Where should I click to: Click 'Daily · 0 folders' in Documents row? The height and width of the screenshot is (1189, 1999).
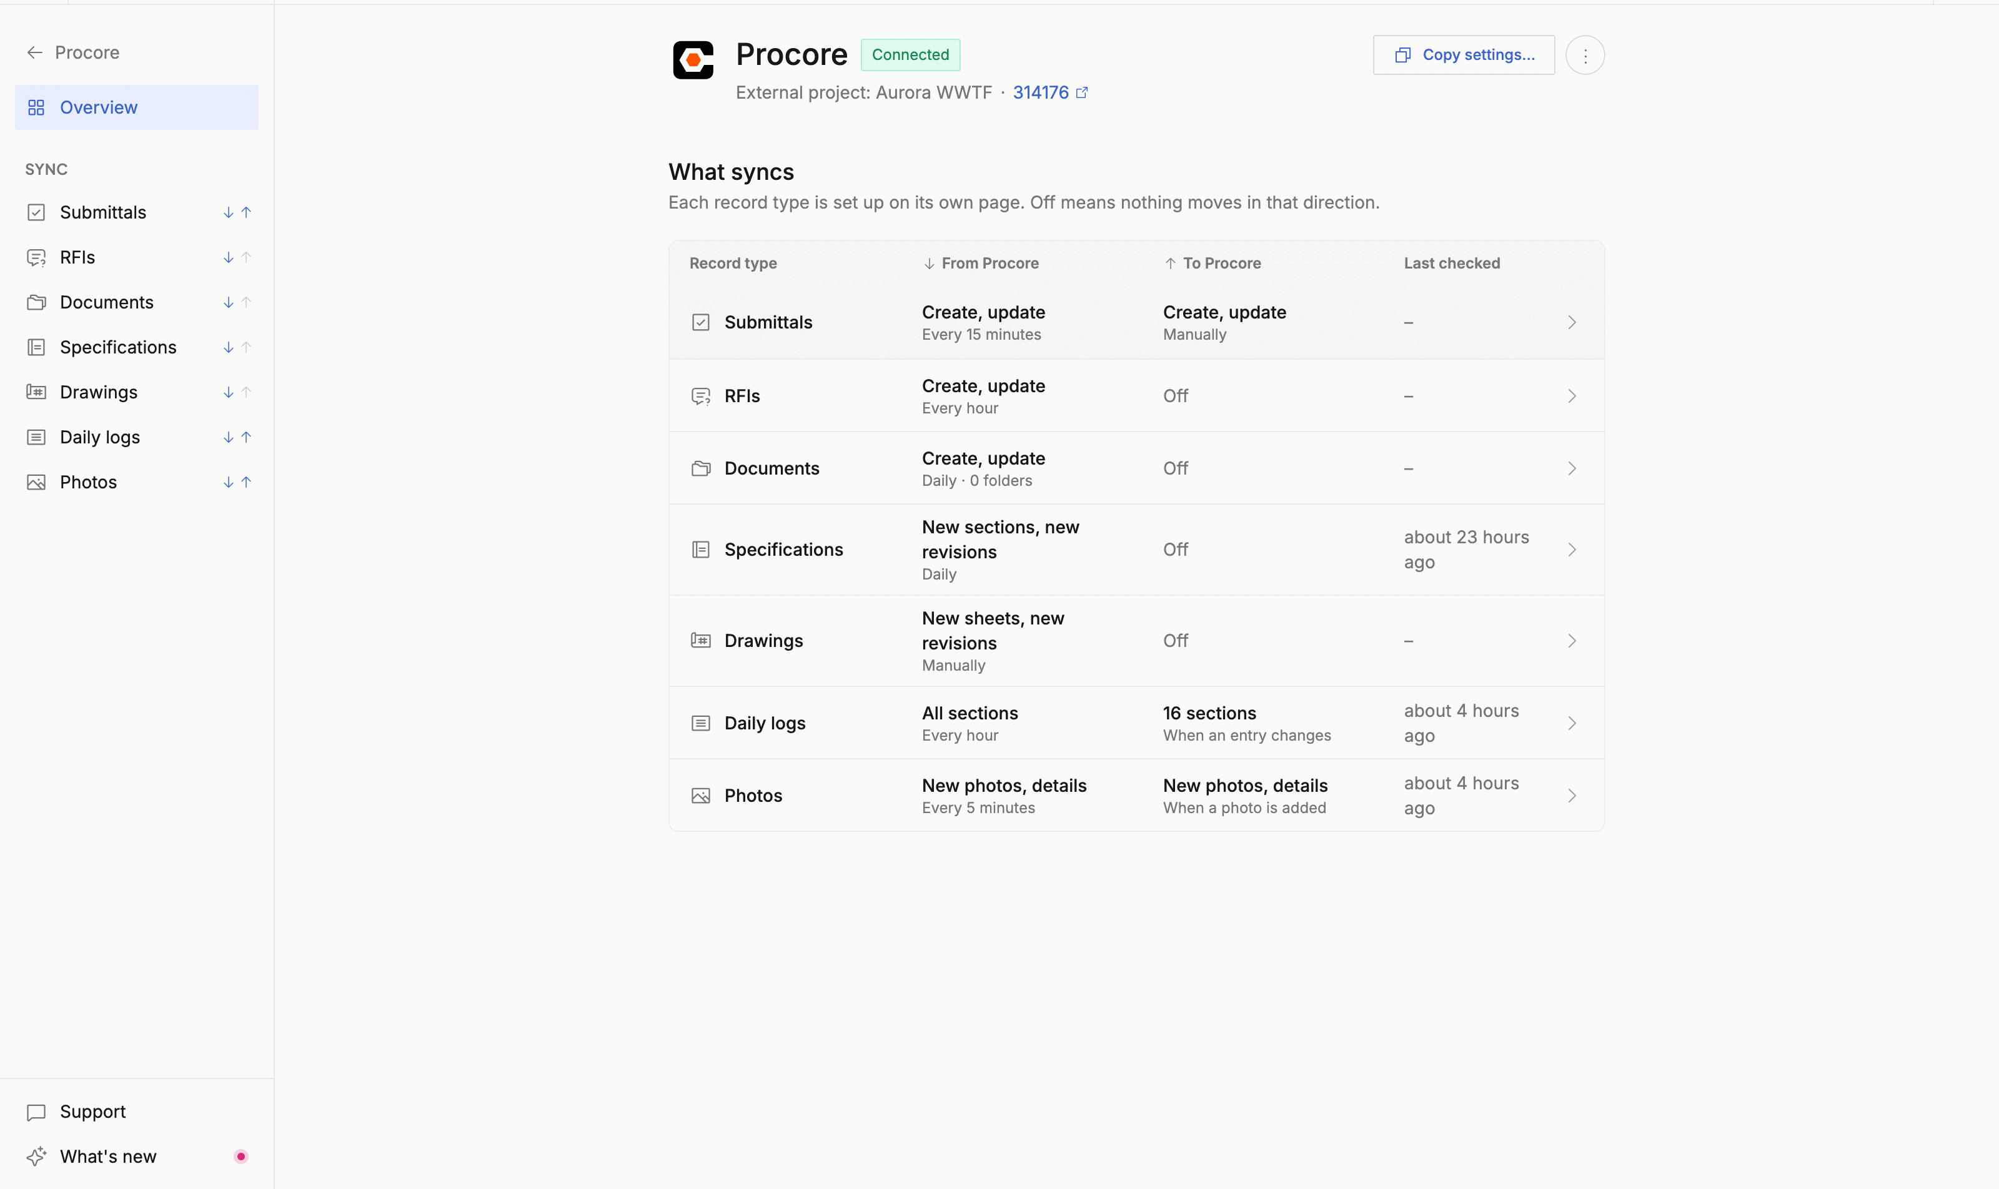977,481
